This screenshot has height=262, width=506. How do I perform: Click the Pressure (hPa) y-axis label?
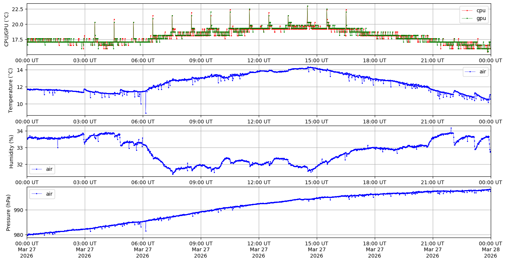click(x=8, y=212)
